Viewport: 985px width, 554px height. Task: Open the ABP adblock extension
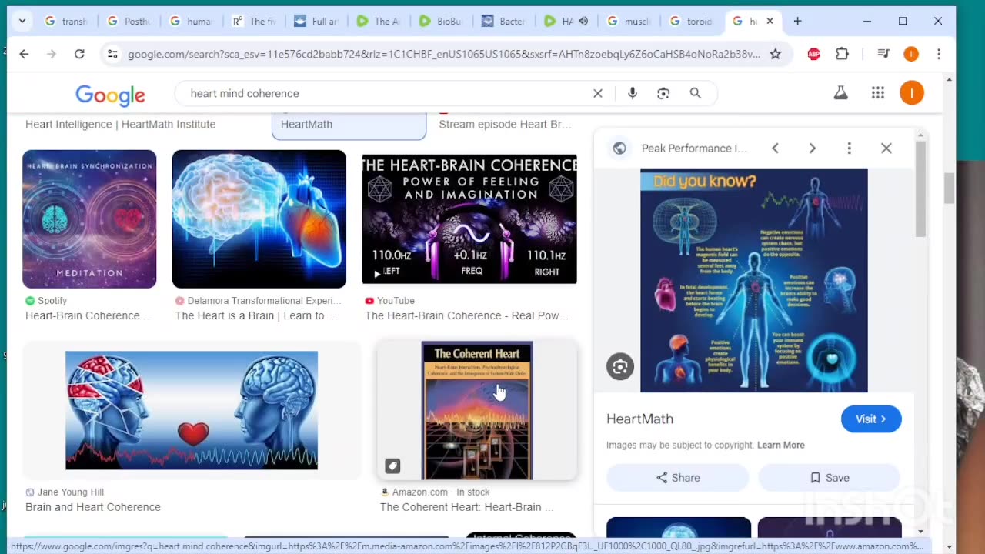click(x=813, y=54)
